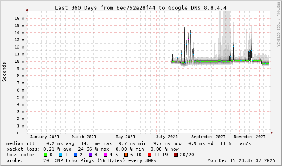Click the timestamp 'Mon Dec 15 23:37:37 2025'
Image resolution: width=282 pixels, height=166 pixels.
tap(241, 160)
